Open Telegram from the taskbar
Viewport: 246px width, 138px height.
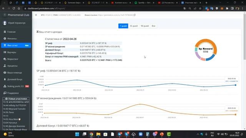[120, 134]
